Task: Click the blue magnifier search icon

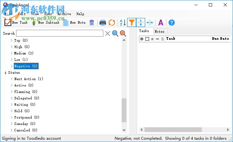Action: 115,33
